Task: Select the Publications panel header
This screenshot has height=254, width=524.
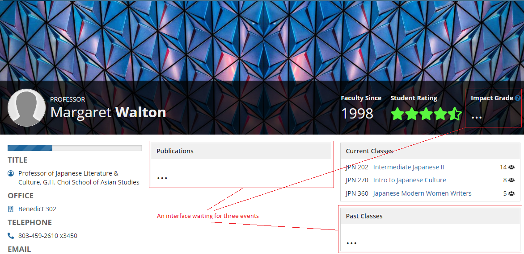Action: tap(241, 151)
